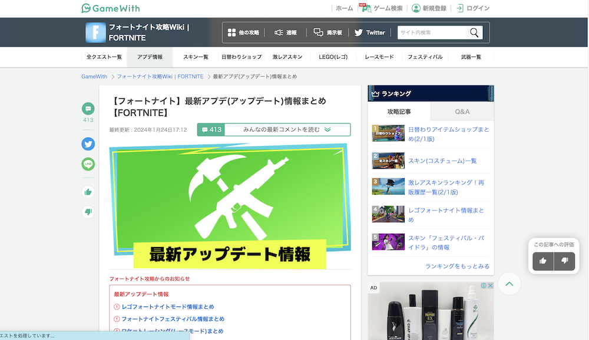
Task: Open 全クエスト一覧 menu item
Action: 104,57
